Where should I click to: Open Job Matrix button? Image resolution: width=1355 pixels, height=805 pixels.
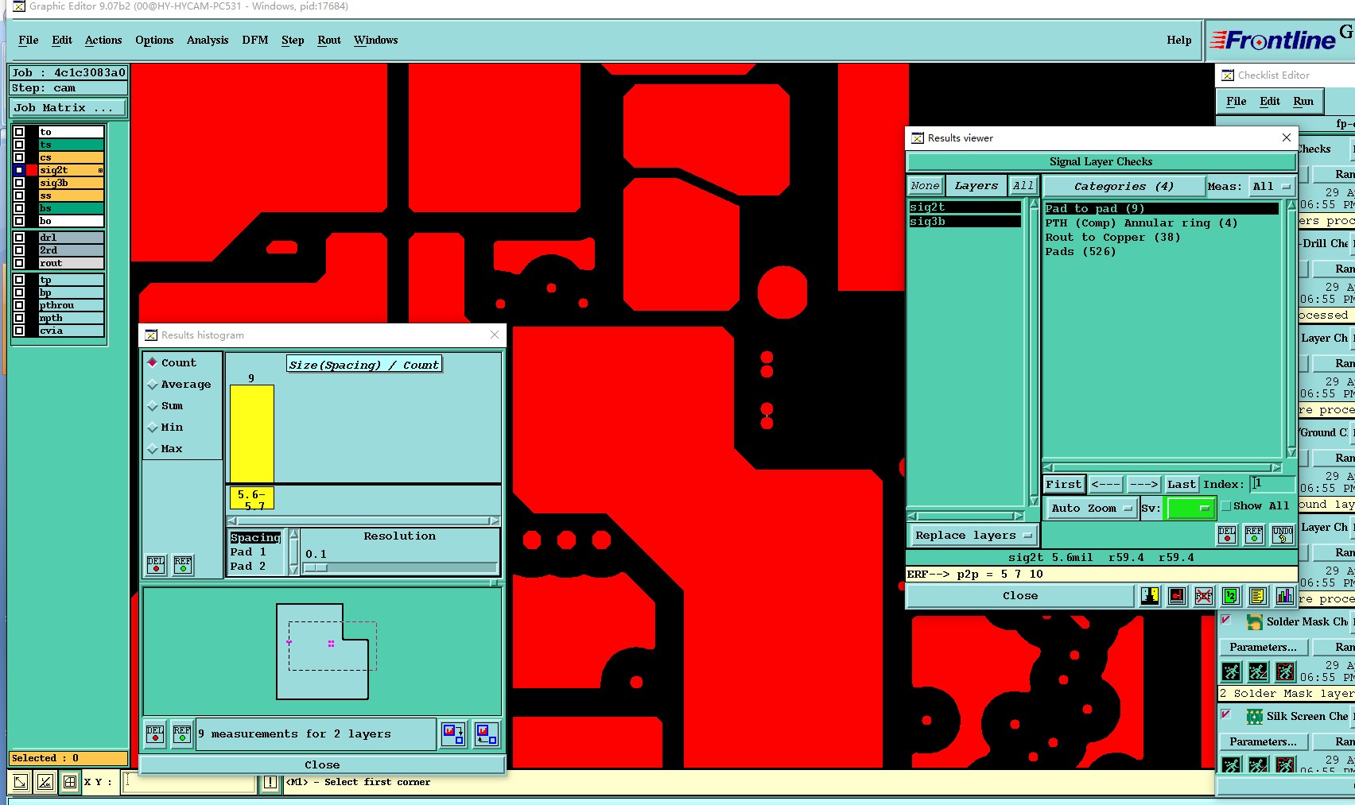tap(68, 108)
